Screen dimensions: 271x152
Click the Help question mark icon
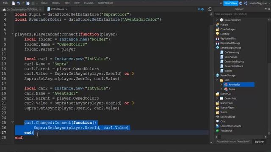pos(241,3)
